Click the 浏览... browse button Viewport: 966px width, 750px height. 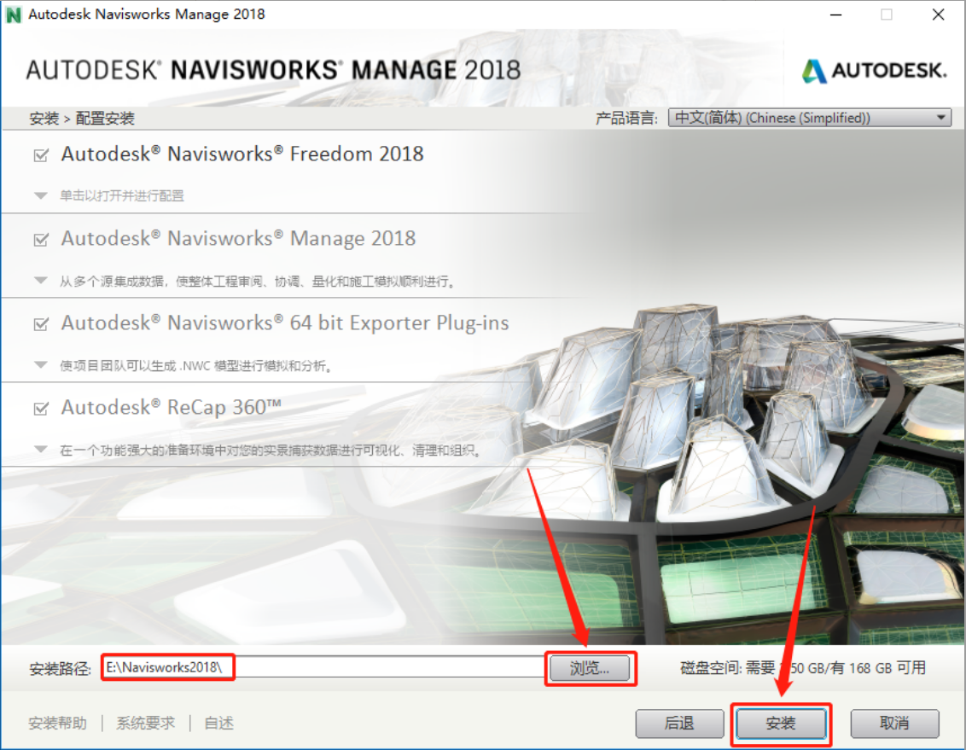coord(590,668)
